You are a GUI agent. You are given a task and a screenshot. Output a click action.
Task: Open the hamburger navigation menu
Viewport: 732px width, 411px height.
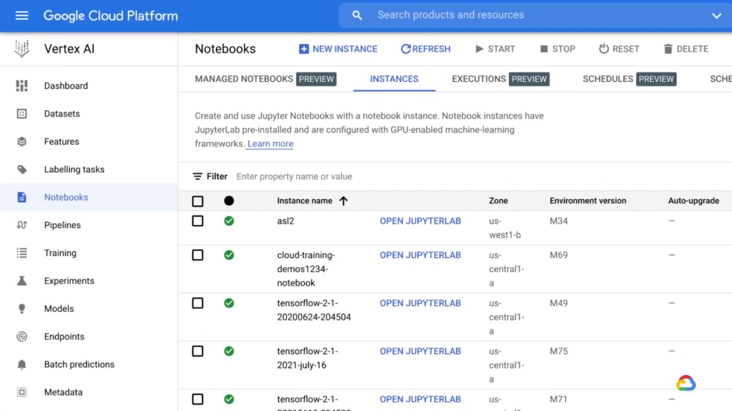[22, 15]
